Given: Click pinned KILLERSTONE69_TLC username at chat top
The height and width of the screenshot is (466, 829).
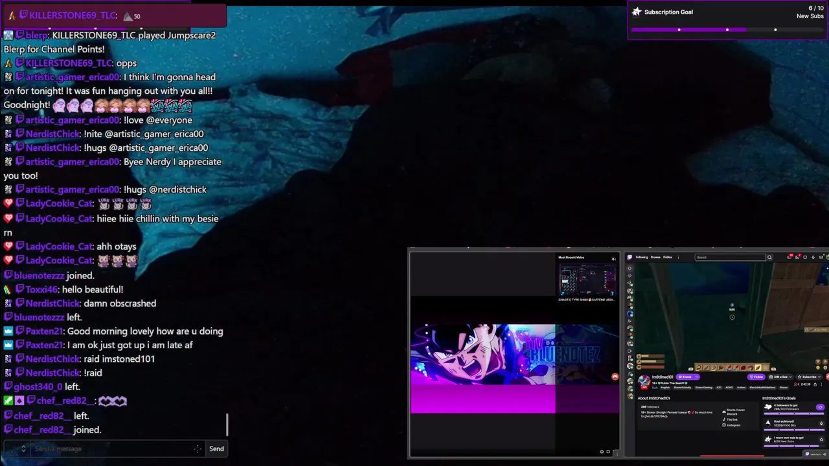Looking at the screenshot, I should tap(72, 16).
